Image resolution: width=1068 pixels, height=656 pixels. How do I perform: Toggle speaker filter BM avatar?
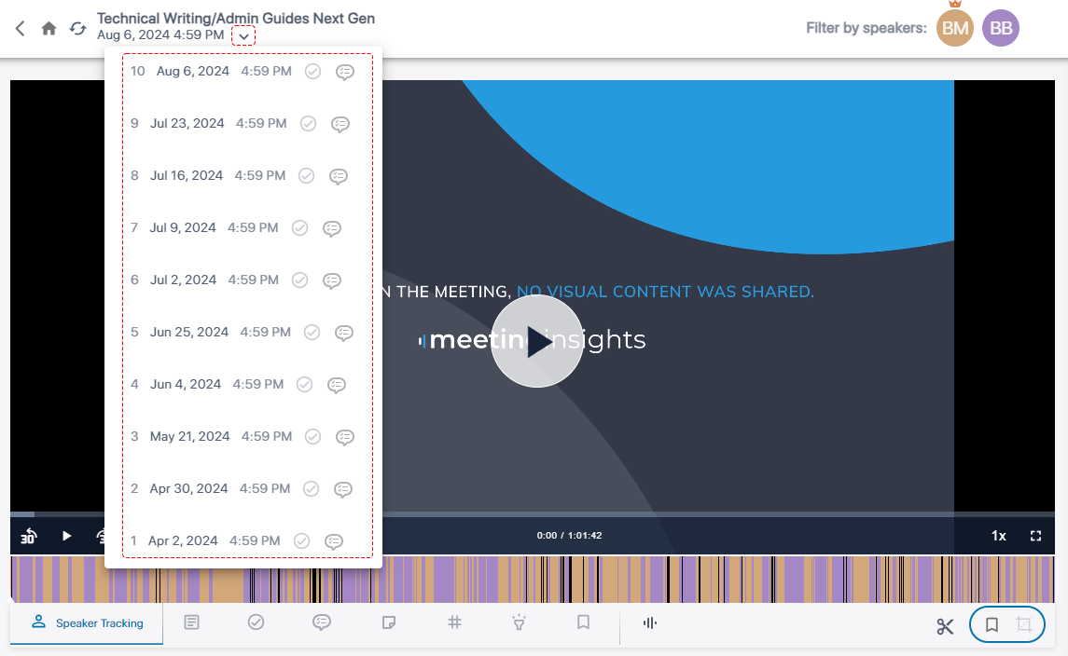pyautogui.click(x=954, y=29)
